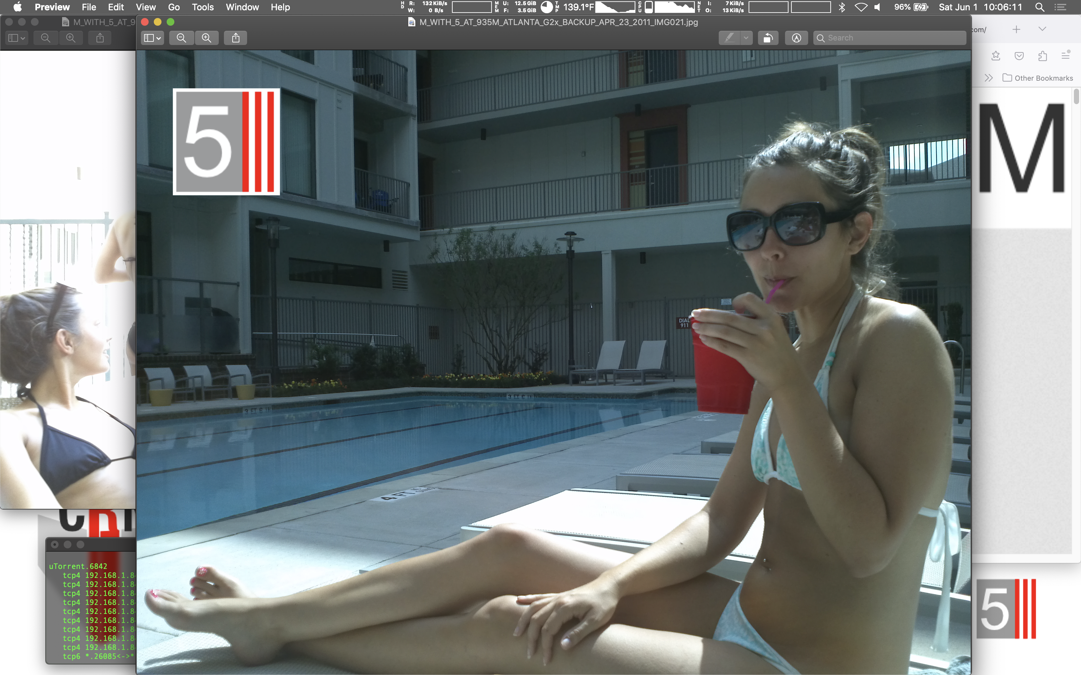
Task: Zoom in on the front image
Action: click(x=206, y=38)
